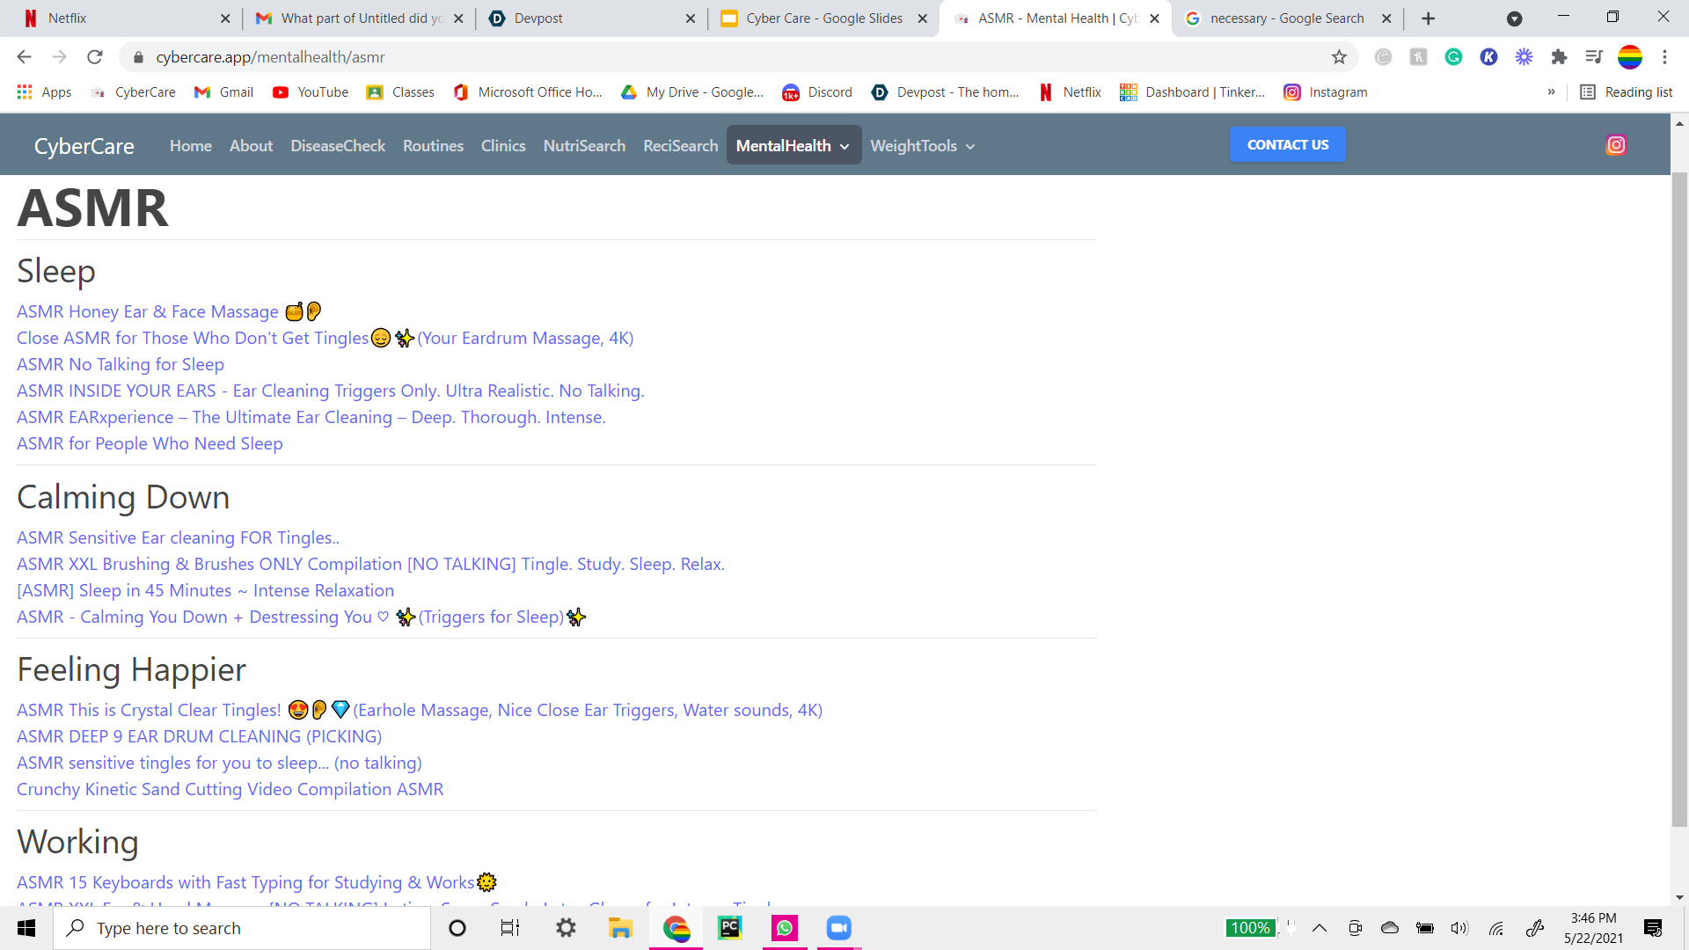Open the media control toolbar icon
The image size is (1689, 950).
1594,57
